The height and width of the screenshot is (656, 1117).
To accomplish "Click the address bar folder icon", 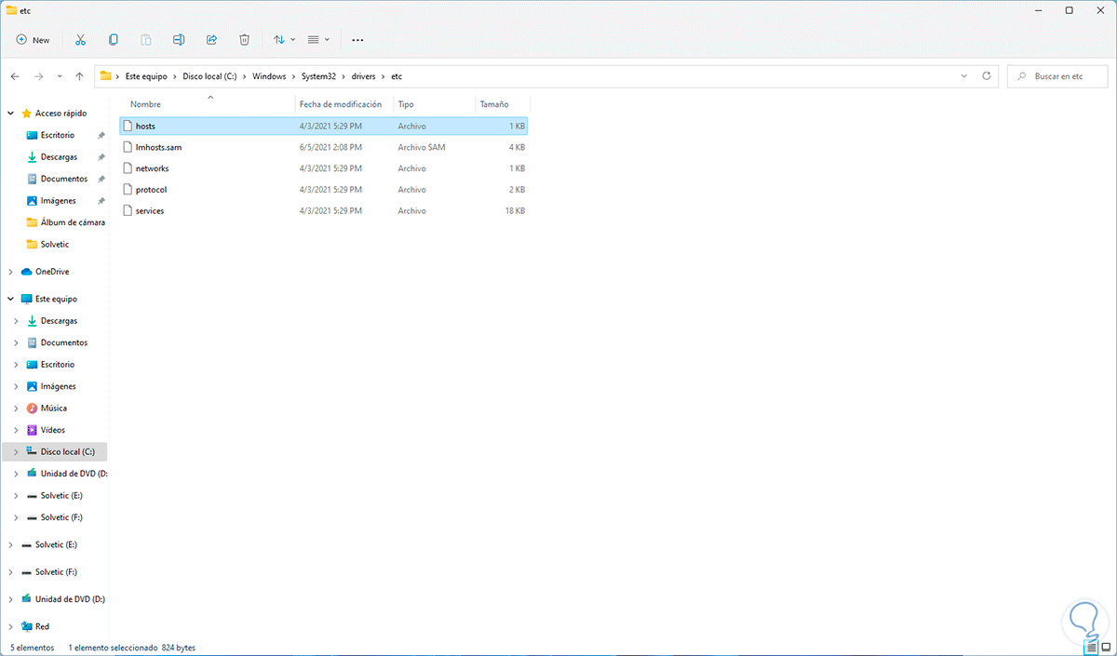I will tap(106, 76).
